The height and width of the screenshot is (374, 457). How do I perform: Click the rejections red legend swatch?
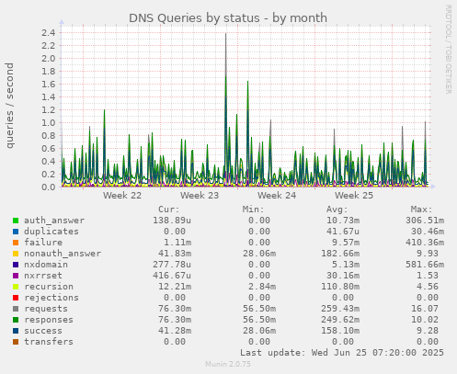(x=16, y=298)
